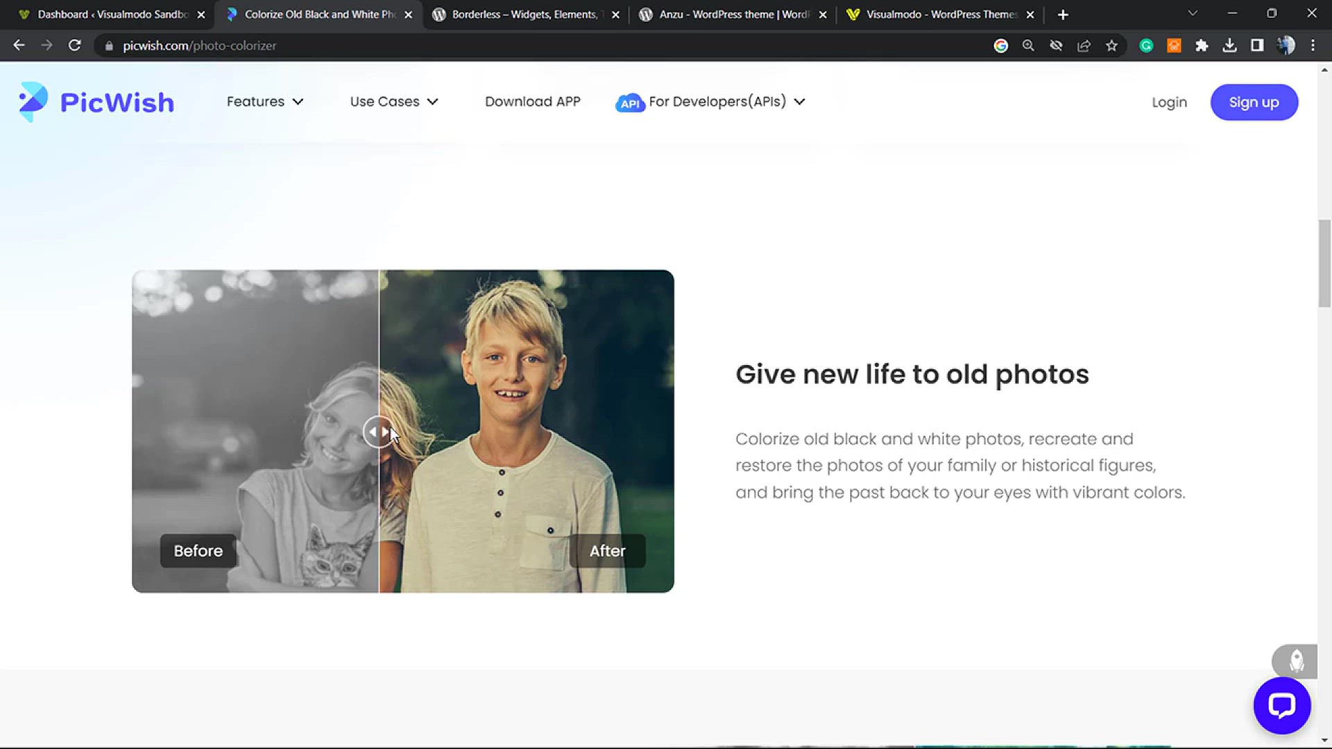The width and height of the screenshot is (1332, 749).
Task: Click the share page icon
Action: (x=1084, y=46)
